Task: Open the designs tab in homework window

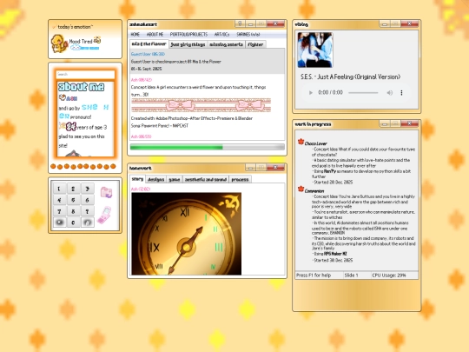Action: pyautogui.click(x=156, y=180)
